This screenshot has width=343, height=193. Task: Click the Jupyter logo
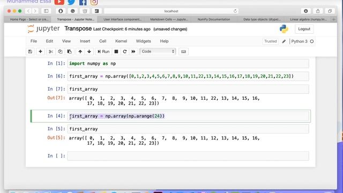(43, 29)
